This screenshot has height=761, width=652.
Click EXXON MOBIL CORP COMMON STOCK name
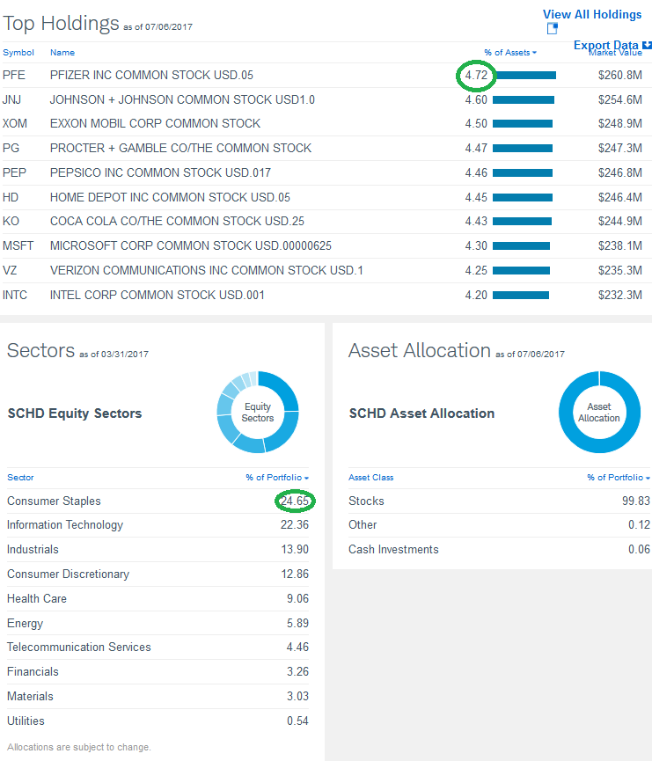[156, 124]
